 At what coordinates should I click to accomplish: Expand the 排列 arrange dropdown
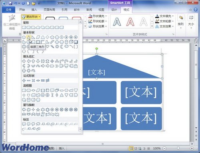(181, 22)
